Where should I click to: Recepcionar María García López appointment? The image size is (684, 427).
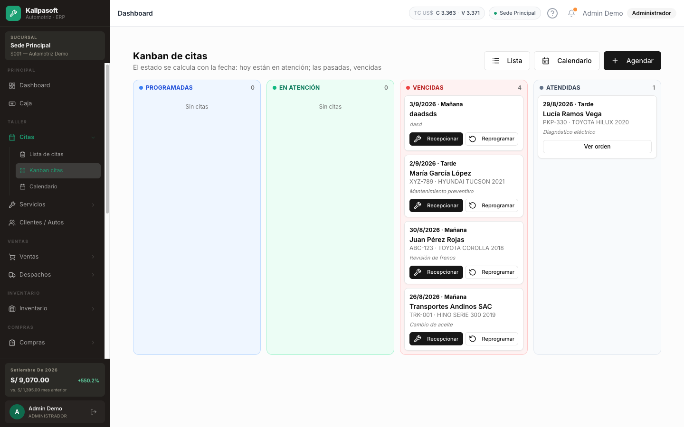pos(436,205)
